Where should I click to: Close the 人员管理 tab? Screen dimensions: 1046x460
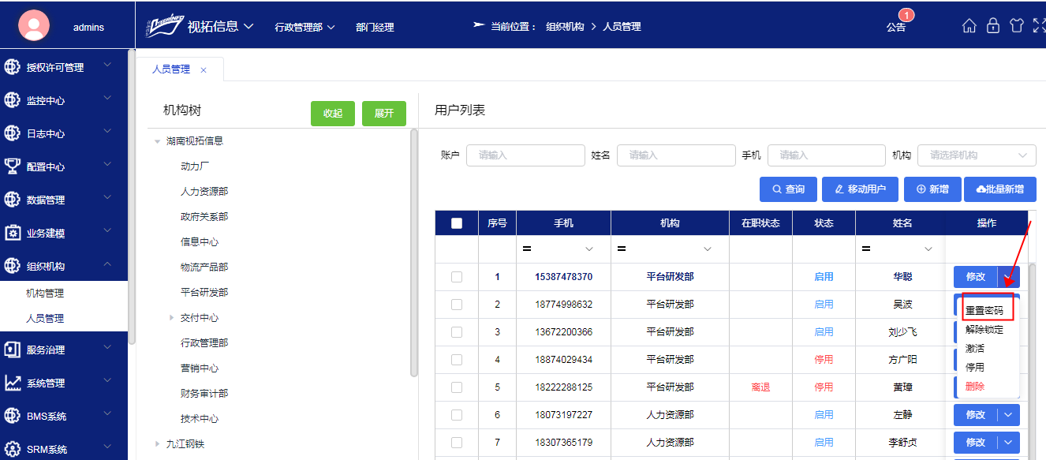(x=204, y=69)
